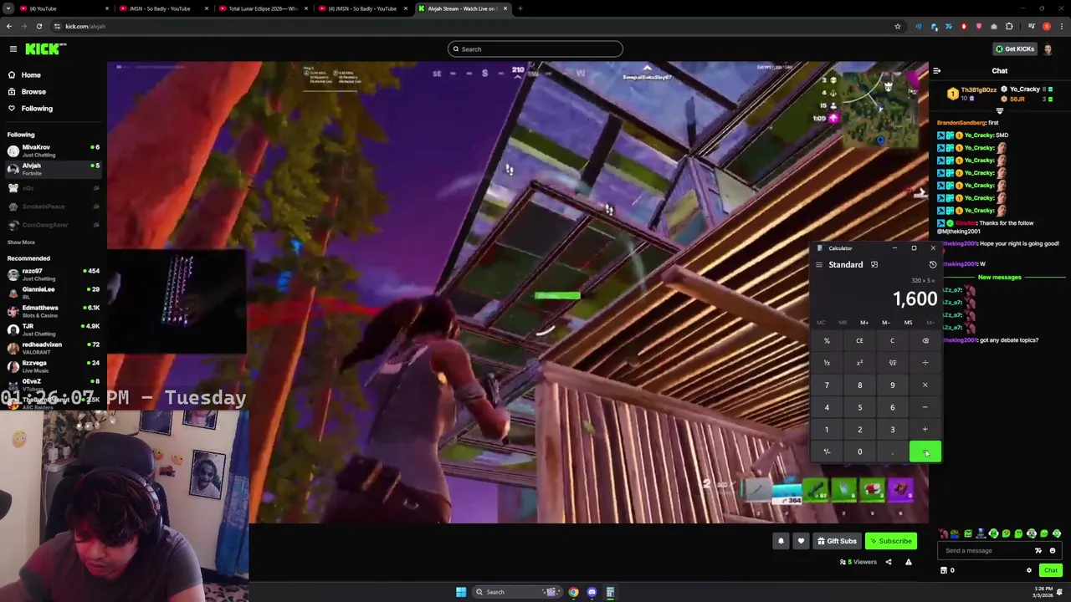
Task: Click the calculator MS memory store
Action: 908,323
